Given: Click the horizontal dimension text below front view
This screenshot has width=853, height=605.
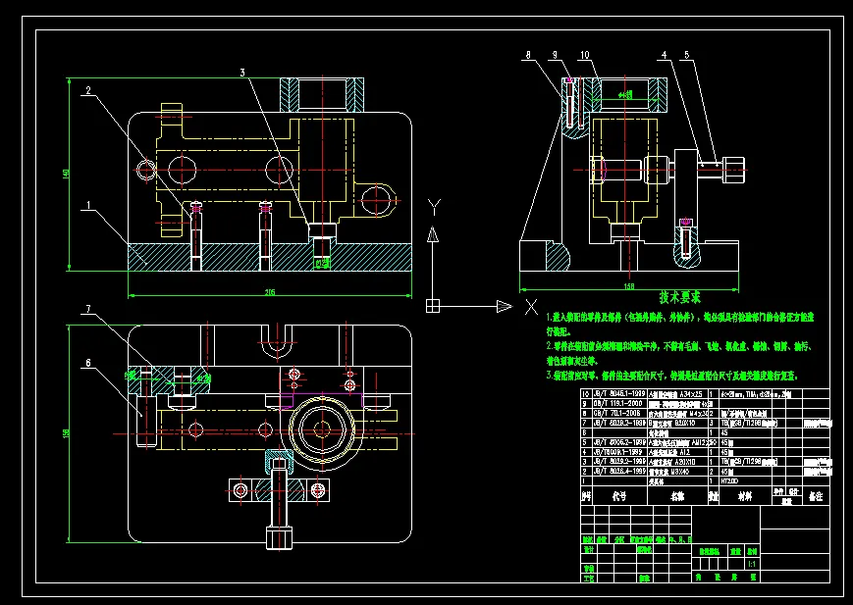Looking at the screenshot, I should (270, 292).
